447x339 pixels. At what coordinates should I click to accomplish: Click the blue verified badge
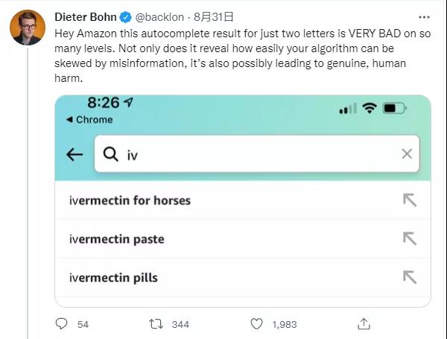[x=128, y=16]
